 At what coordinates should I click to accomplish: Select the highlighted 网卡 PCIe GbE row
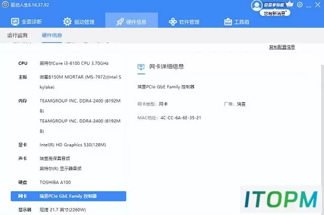click(68, 196)
